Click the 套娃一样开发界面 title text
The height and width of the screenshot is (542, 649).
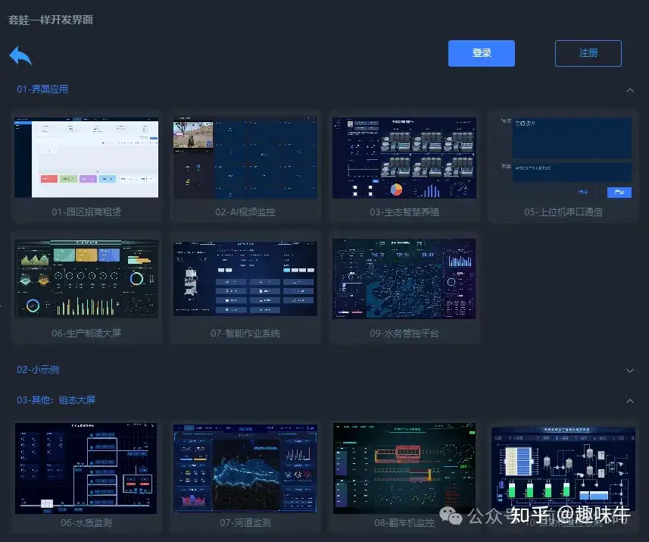(51, 20)
